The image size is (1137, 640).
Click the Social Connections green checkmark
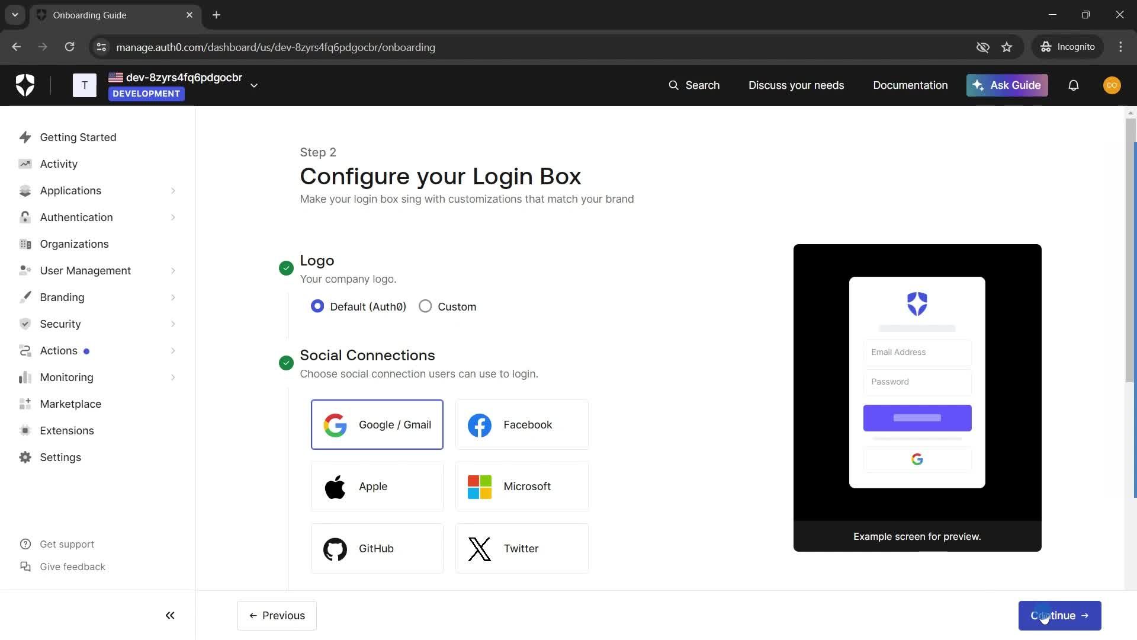[x=286, y=363]
